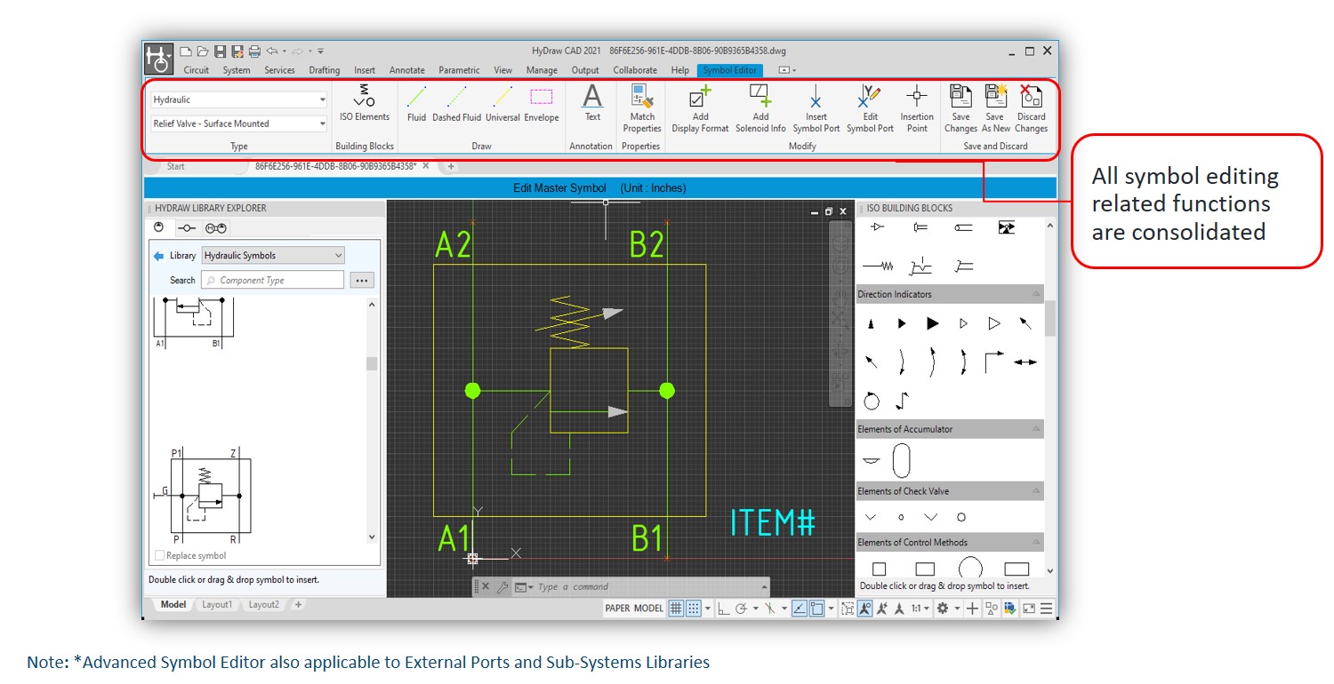Set the symbol Insertion Point
Screen dimensions: 1334x684
[x=917, y=108]
